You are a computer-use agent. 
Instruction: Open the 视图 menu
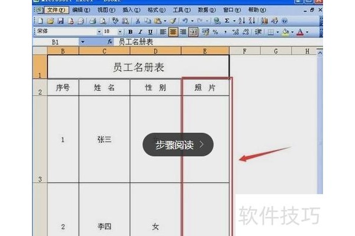click(x=106, y=10)
